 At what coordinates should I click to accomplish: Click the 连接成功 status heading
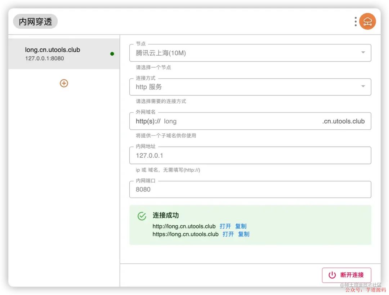[x=166, y=215]
